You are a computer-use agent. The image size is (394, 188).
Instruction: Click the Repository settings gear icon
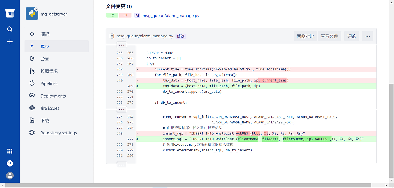pos(32,133)
